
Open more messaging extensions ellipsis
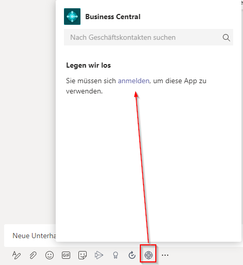point(165,255)
